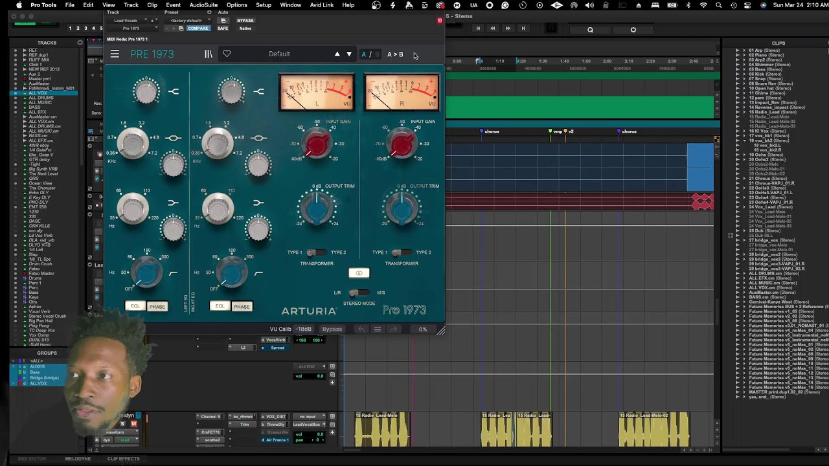Click the Pro Tools transport rewind icon
Image resolution: width=829 pixels, height=466 pixels.
coord(492,28)
